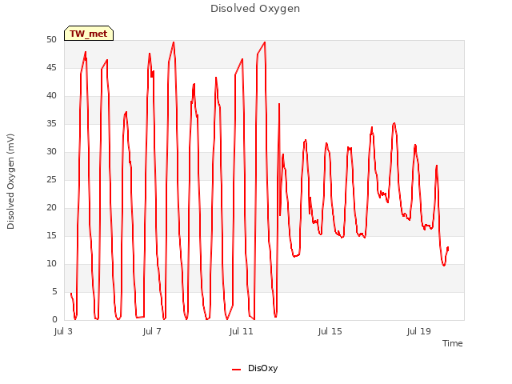This screenshot has width=512, height=384.
Task: Click the 15 y-axis tick label
Action: [x=51, y=235]
